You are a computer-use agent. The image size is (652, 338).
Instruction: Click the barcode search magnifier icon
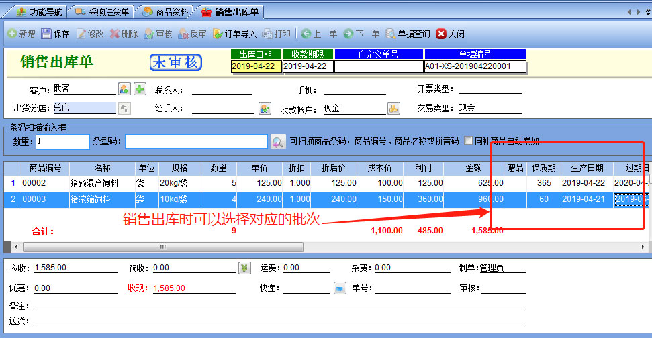(x=277, y=142)
